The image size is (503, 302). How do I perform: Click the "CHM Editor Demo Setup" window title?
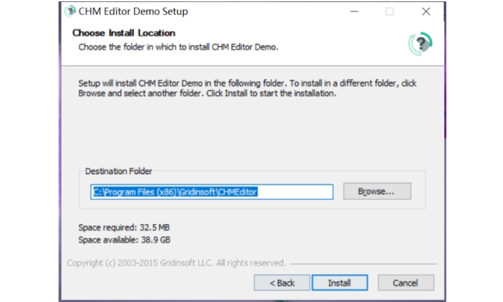[133, 11]
